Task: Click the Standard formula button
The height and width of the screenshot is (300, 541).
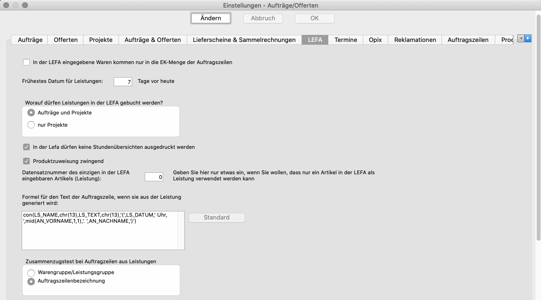Action: point(216,218)
